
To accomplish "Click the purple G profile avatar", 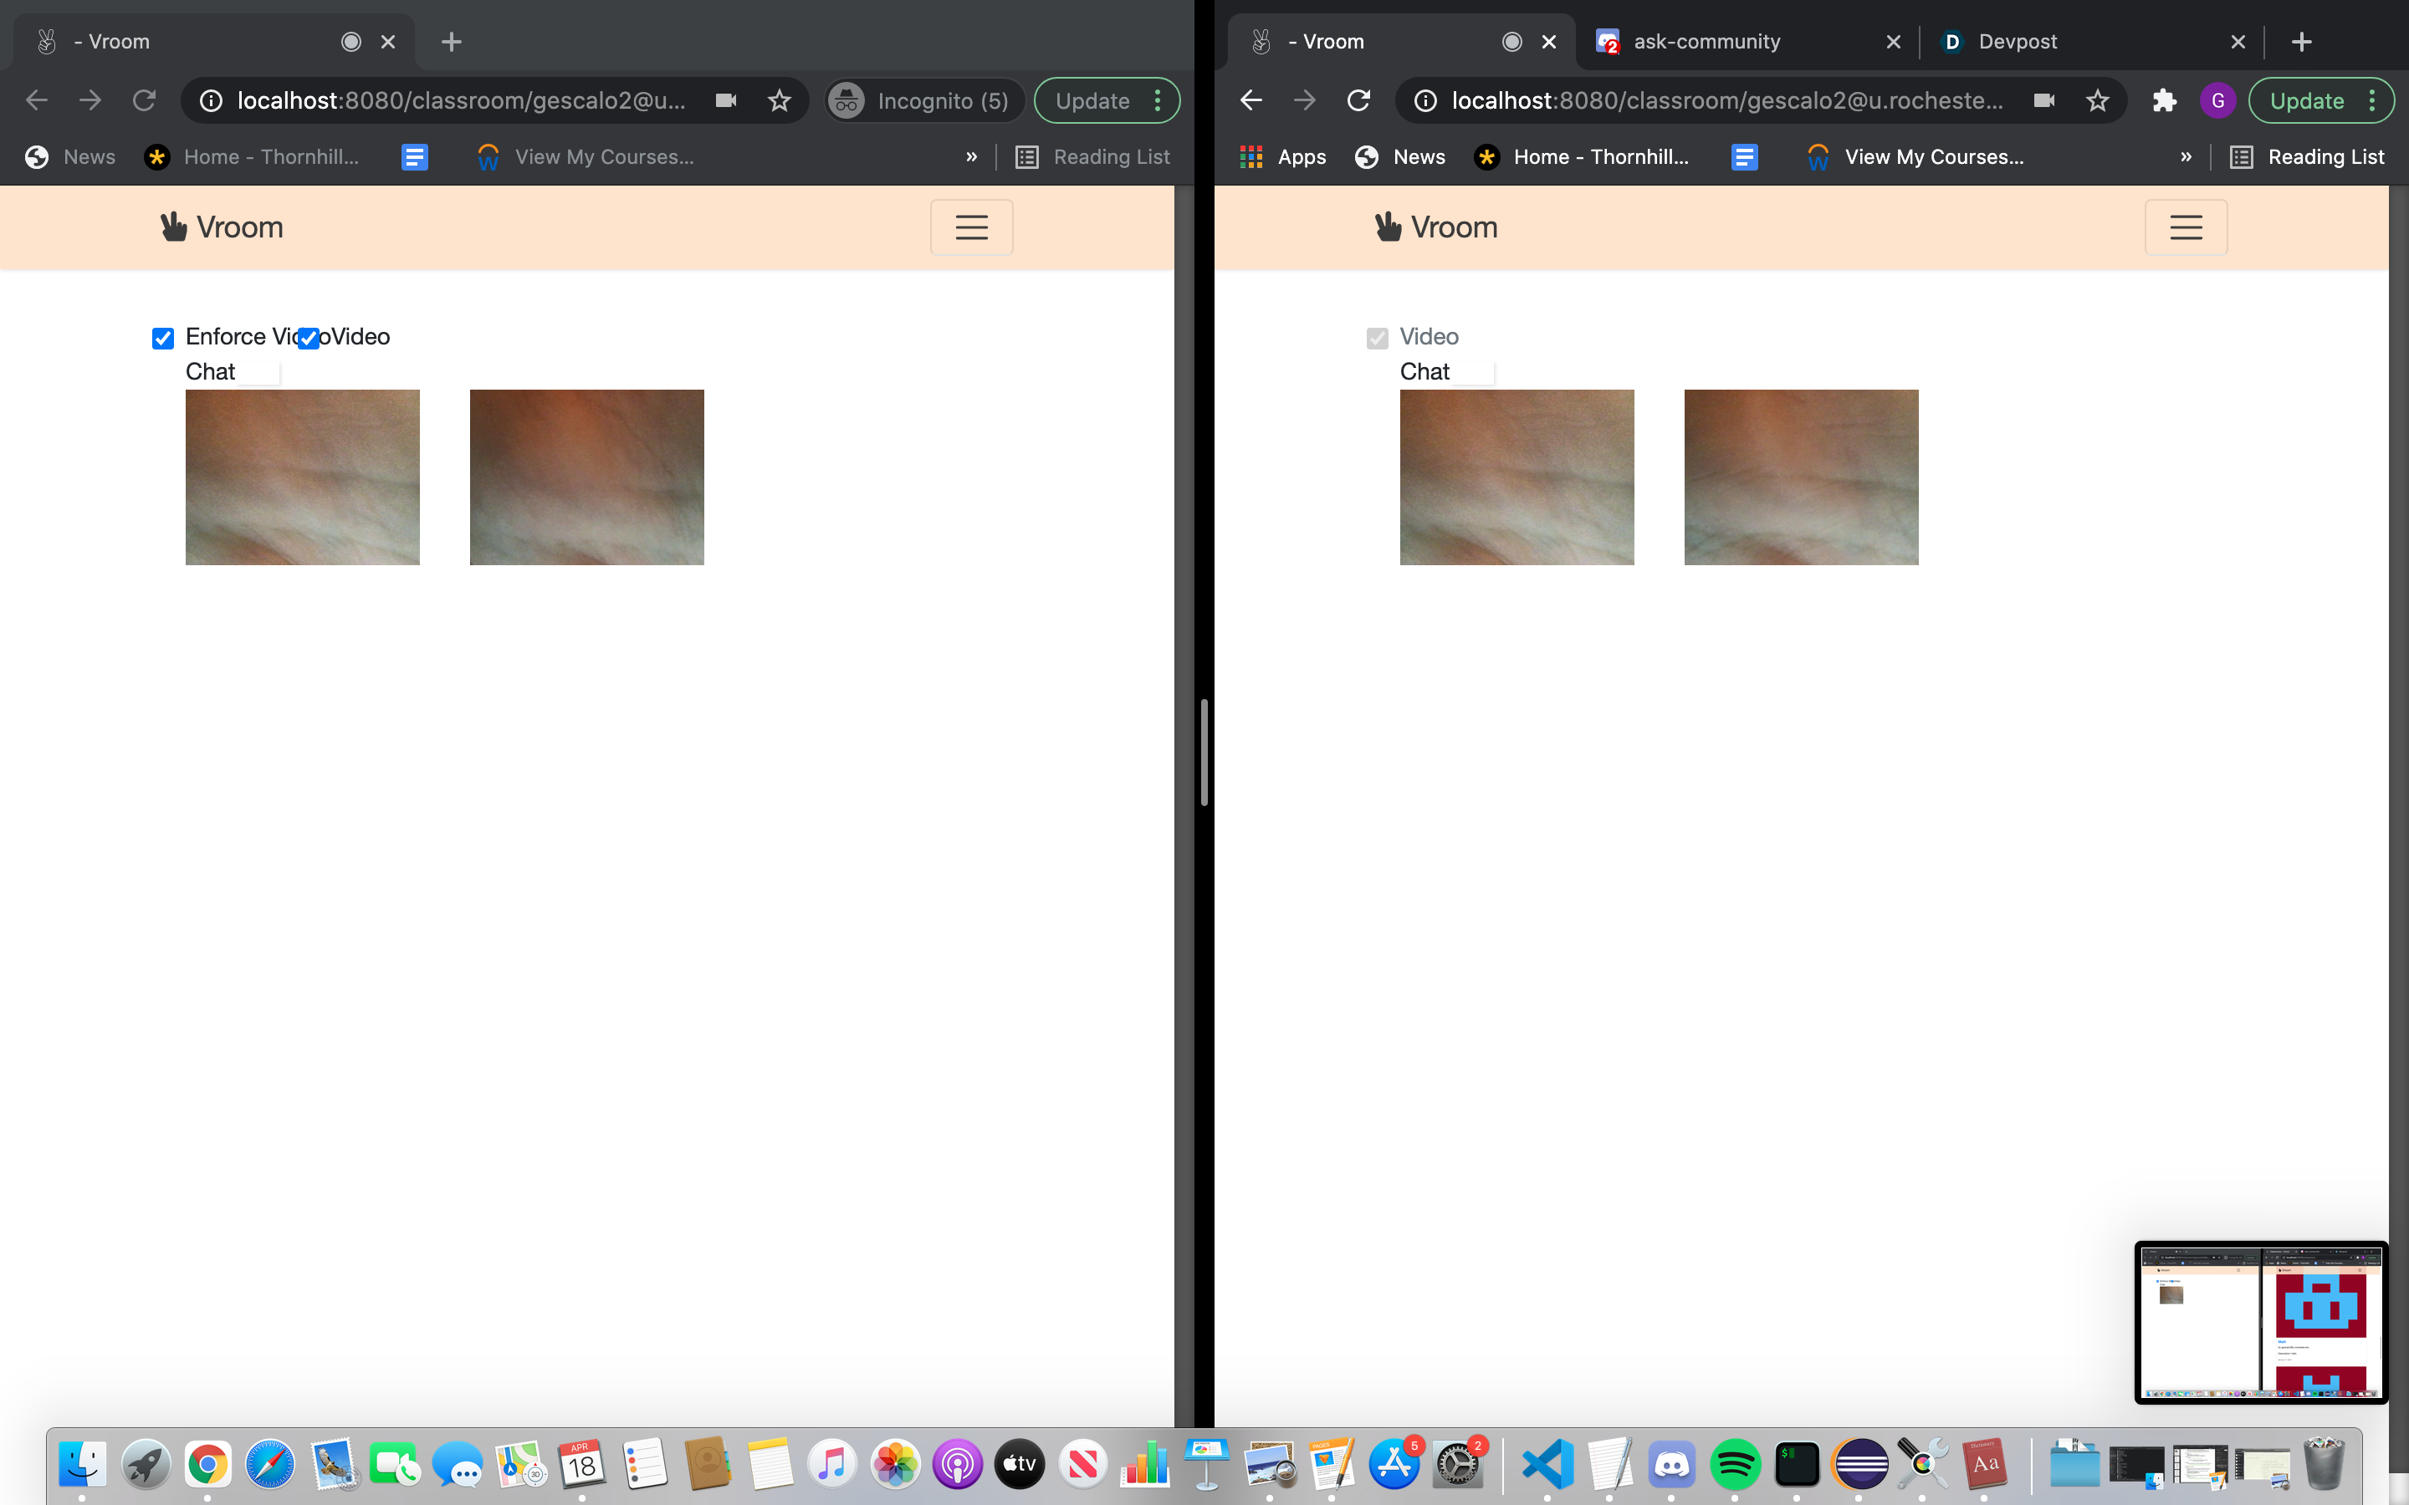I will [x=2218, y=100].
